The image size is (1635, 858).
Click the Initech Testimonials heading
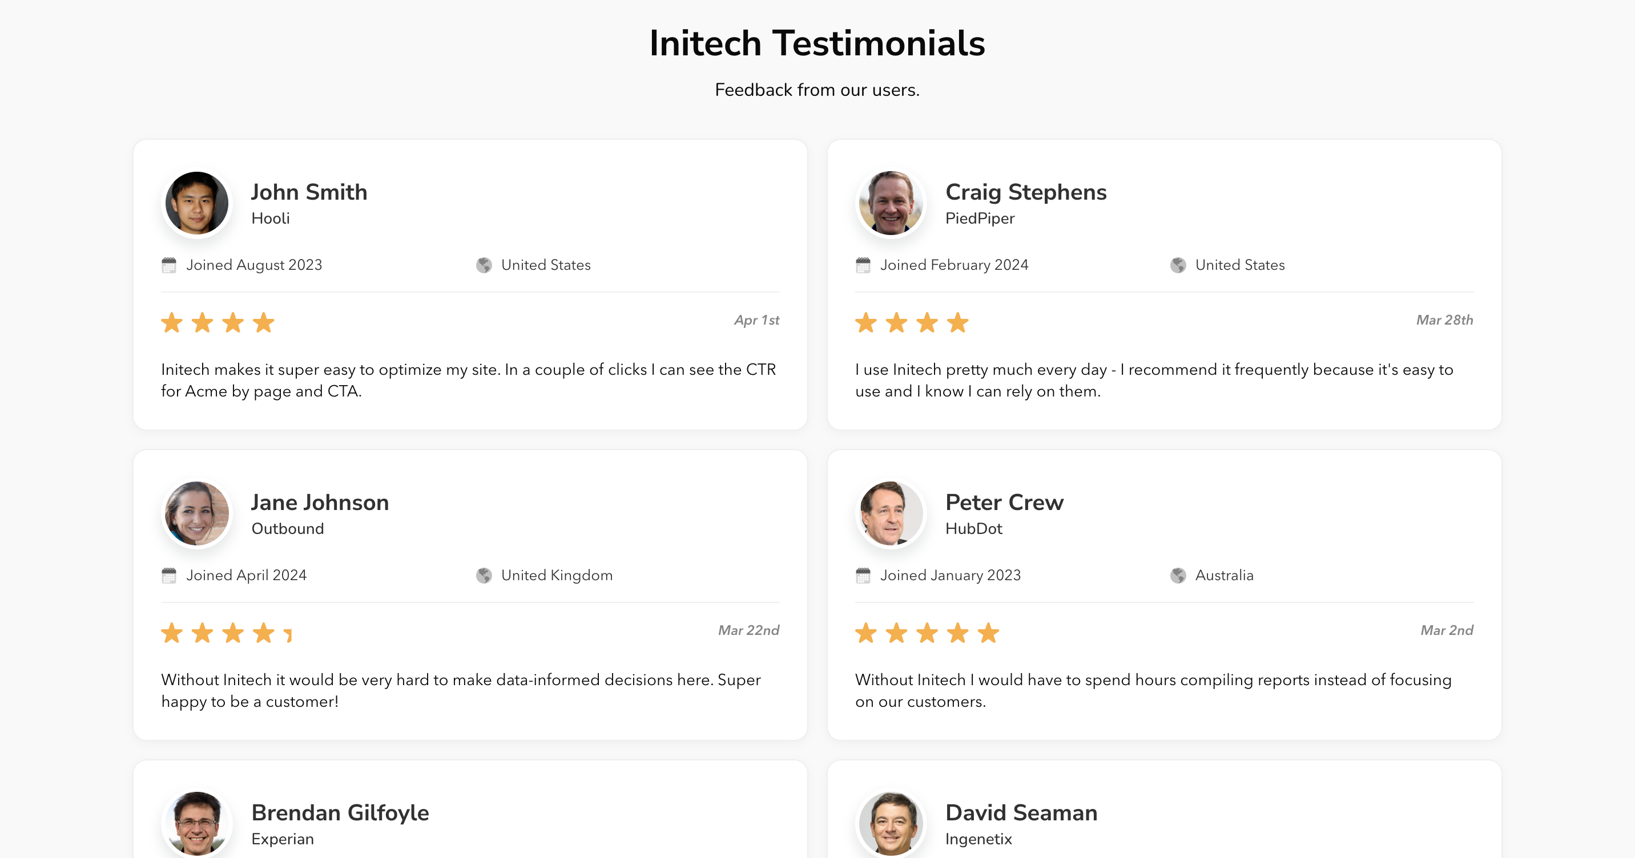tap(817, 43)
